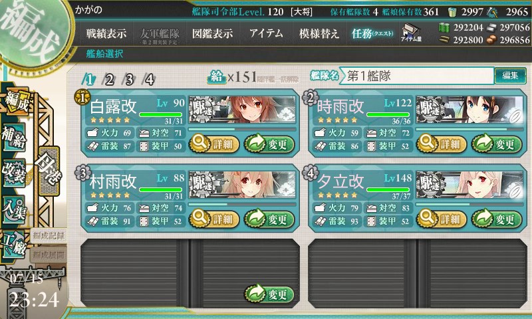Open the 任務 quest menu
This screenshot has width=532, height=319.
tap(372, 33)
